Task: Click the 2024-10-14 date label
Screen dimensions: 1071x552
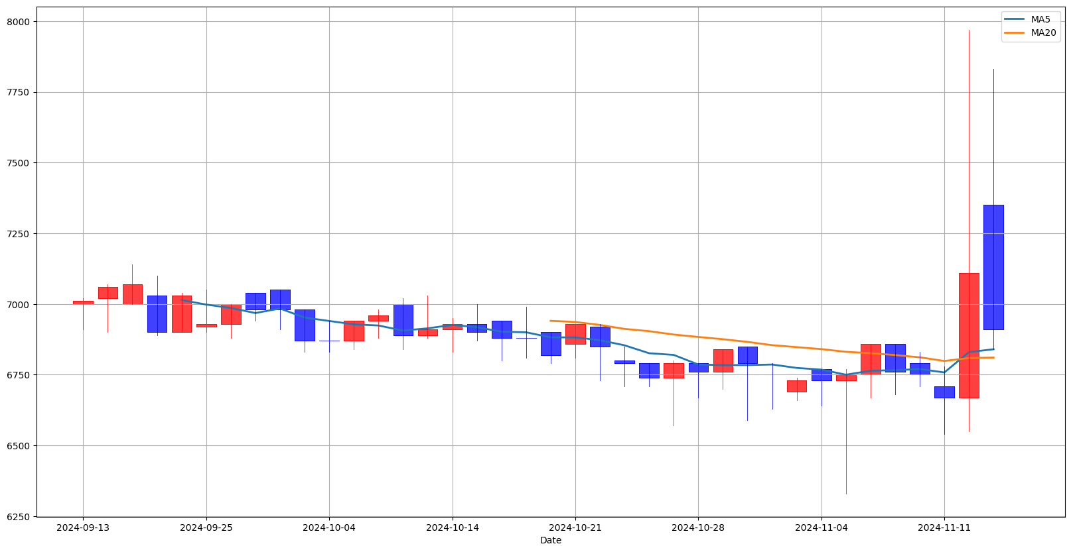Action: 453,527
